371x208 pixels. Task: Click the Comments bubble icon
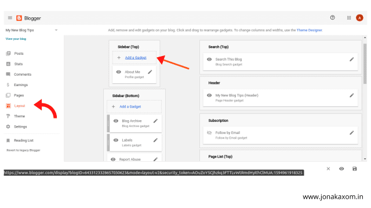click(x=8, y=75)
